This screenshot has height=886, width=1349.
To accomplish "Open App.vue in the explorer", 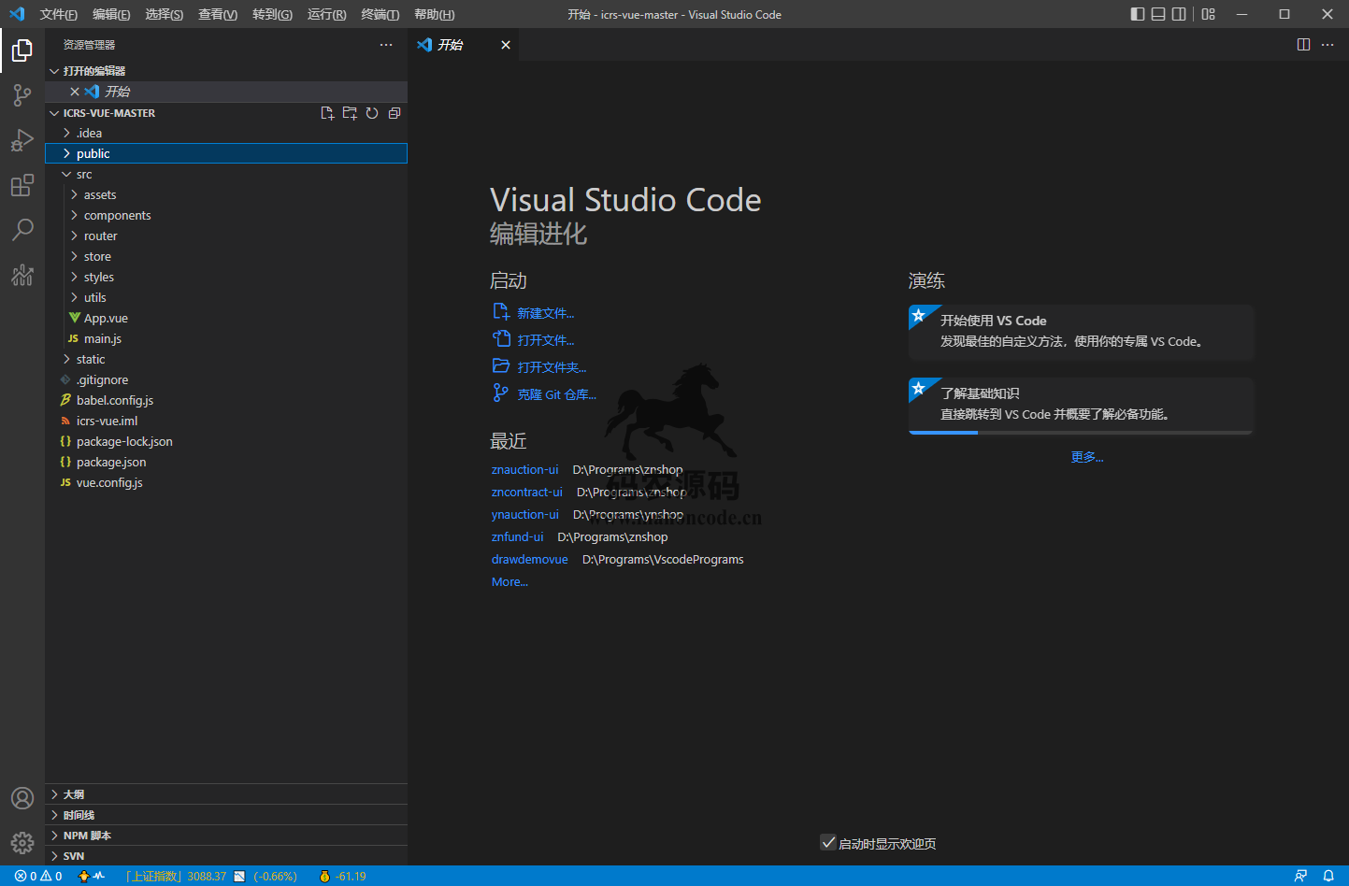I will click(226, 319).
